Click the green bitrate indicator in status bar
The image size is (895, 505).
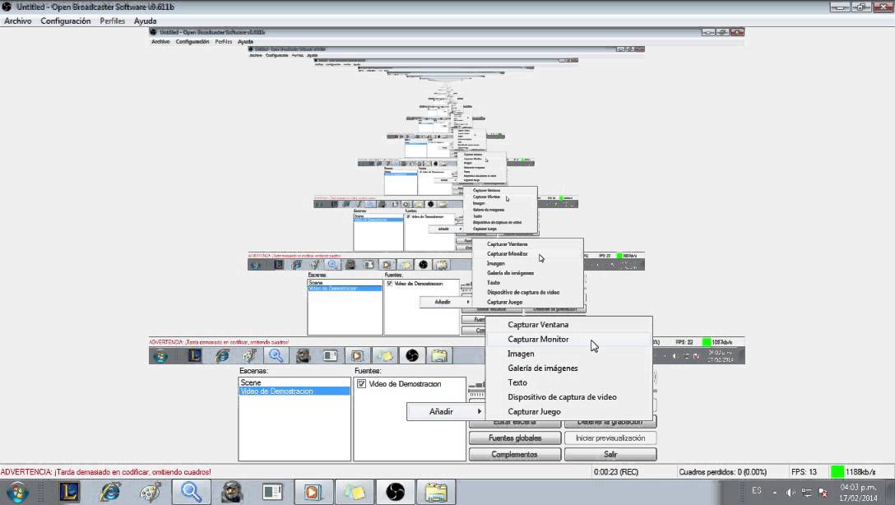tap(837, 472)
